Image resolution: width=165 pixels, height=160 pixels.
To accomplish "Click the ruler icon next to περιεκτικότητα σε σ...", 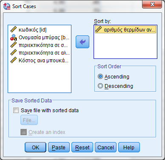I will 14,45.
